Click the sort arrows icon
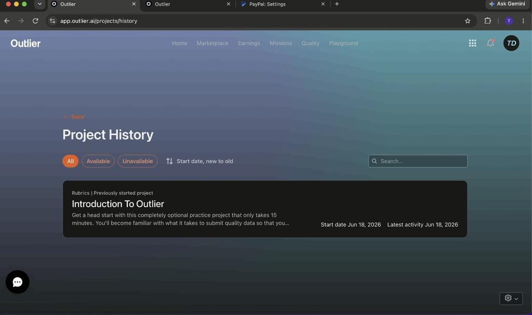 pyautogui.click(x=169, y=161)
